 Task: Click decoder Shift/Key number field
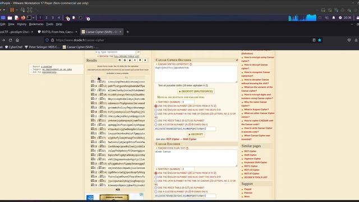pos(188,102)
